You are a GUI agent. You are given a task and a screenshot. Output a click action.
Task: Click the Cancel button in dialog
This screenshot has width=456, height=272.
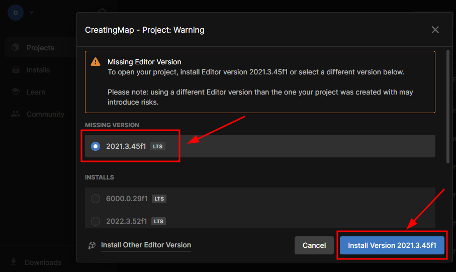314,245
